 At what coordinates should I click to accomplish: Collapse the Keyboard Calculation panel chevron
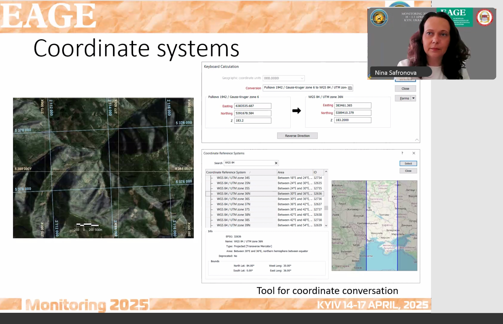417,140
